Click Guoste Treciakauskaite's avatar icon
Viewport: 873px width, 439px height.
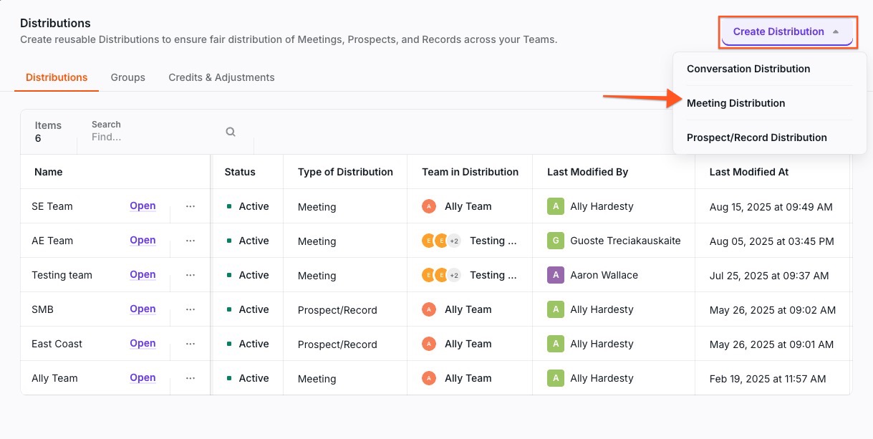coord(555,240)
